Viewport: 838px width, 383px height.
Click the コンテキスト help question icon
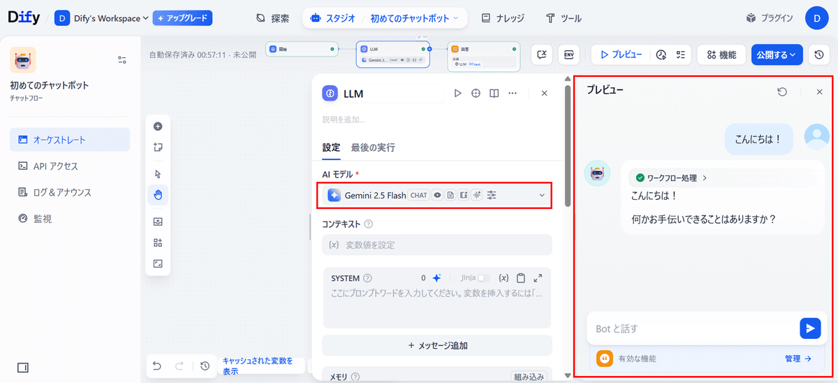[368, 224]
